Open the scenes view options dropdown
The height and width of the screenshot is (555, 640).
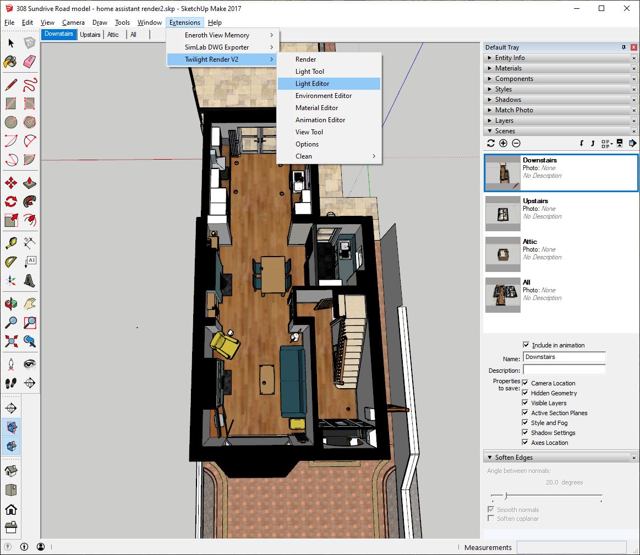607,143
